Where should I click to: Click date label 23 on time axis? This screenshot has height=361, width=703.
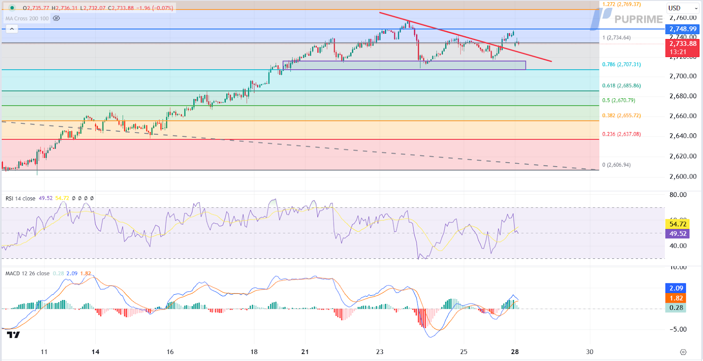[x=380, y=352]
